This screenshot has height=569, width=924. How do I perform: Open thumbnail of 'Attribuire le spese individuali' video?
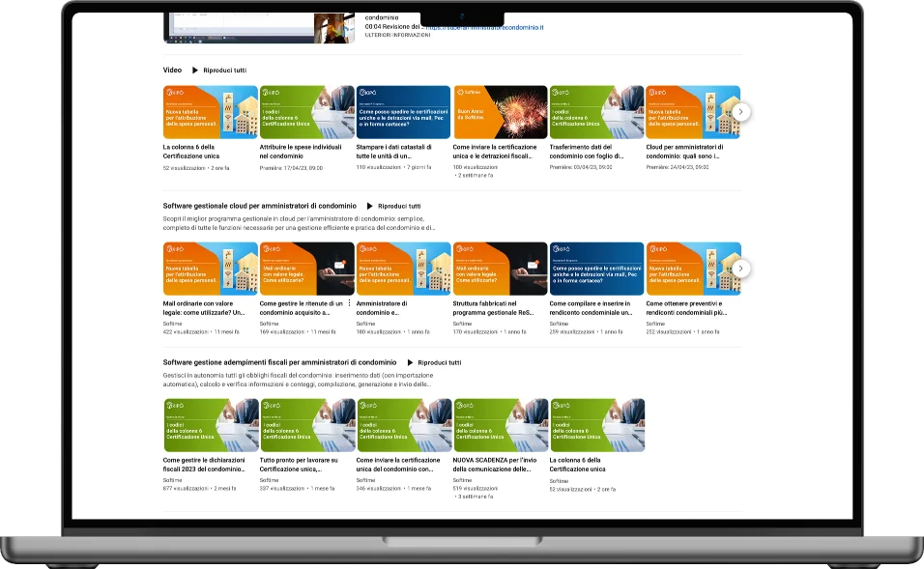coord(307,112)
